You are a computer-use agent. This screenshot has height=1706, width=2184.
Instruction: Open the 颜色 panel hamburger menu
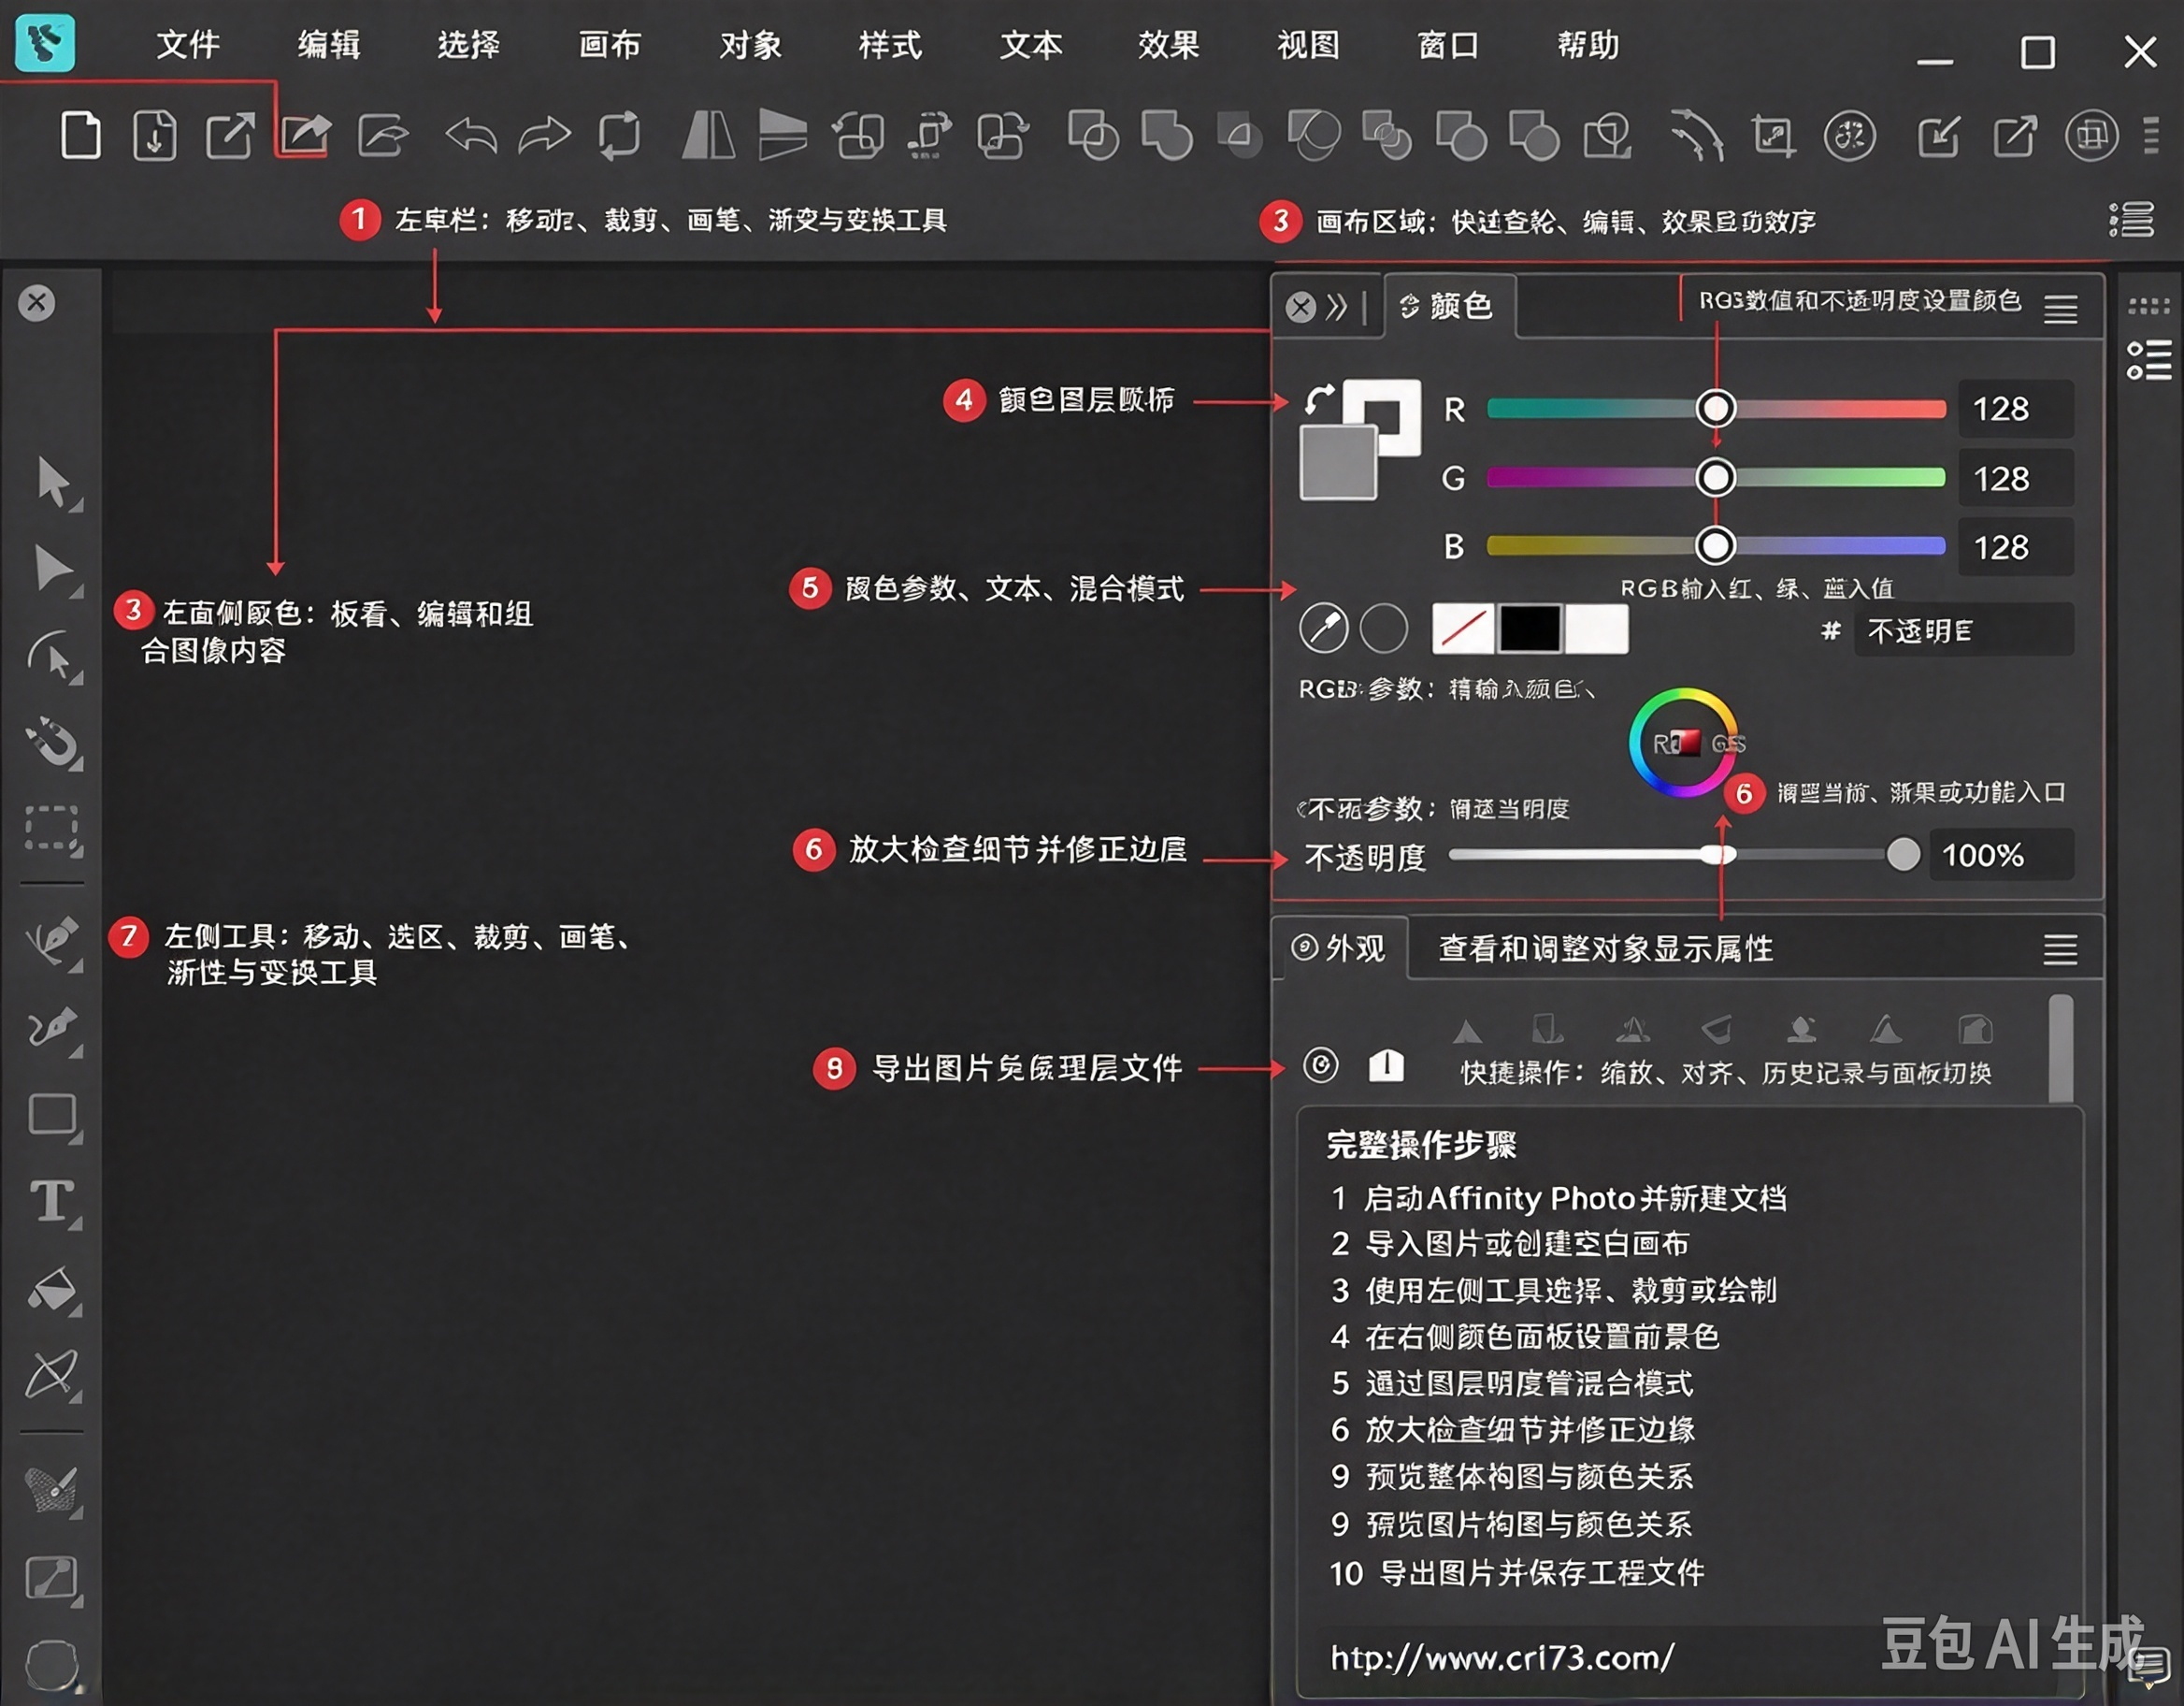click(2060, 308)
